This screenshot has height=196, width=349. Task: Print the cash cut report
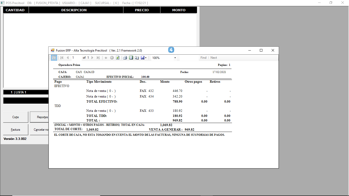(x=125, y=58)
